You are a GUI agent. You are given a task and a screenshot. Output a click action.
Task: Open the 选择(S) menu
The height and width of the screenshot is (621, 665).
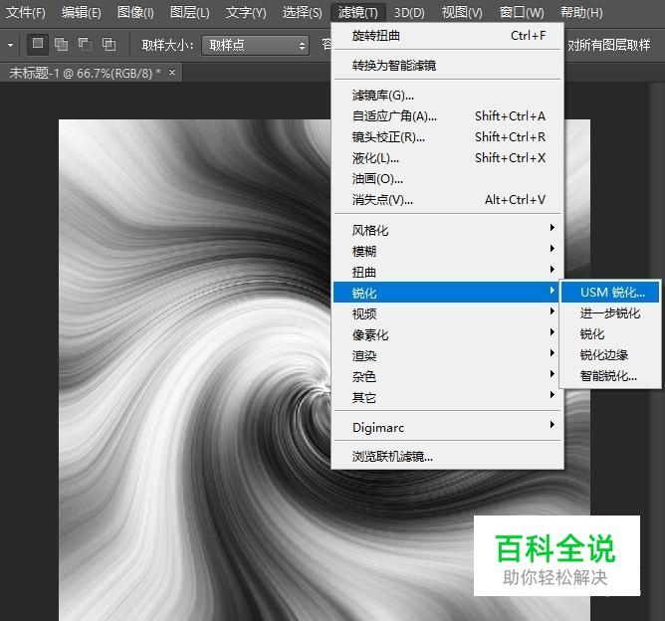tap(302, 13)
